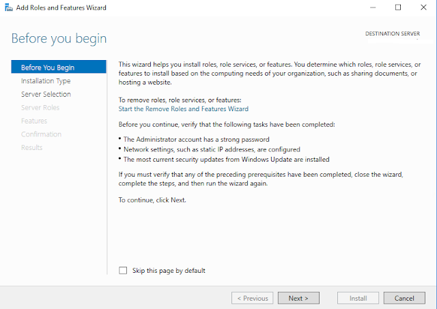Open the Start the Remove Roles and Features Wizard link

(184, 109)
